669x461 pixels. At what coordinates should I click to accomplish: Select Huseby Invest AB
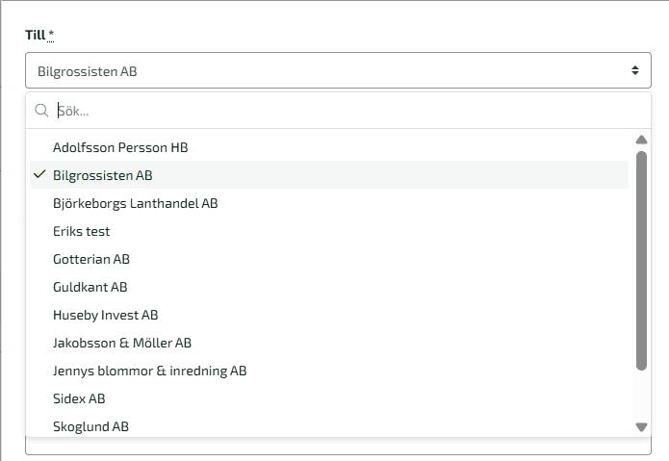106,315
